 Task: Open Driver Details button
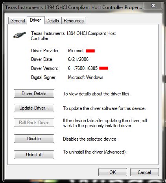[34, 93]
